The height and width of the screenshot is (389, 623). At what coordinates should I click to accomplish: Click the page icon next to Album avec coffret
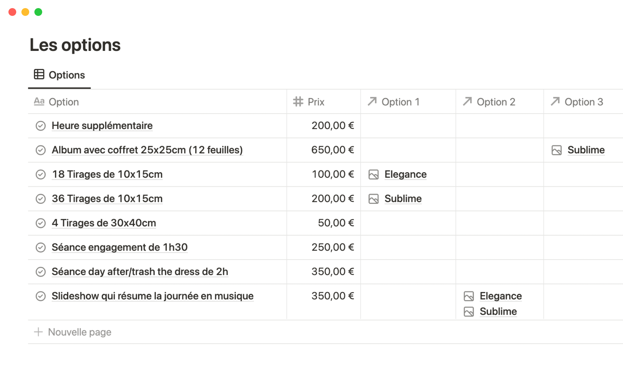tap(41, 150)
